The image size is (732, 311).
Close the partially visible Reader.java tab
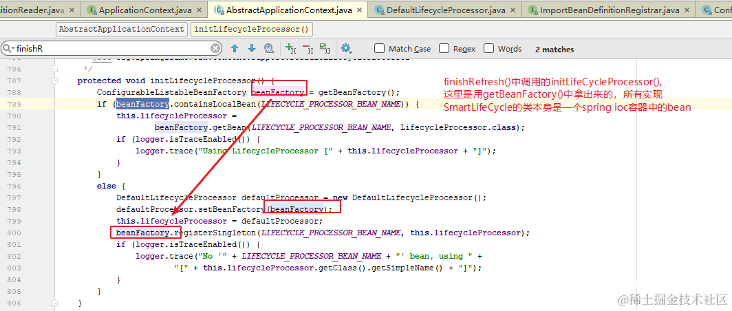(x=72, y=10)
